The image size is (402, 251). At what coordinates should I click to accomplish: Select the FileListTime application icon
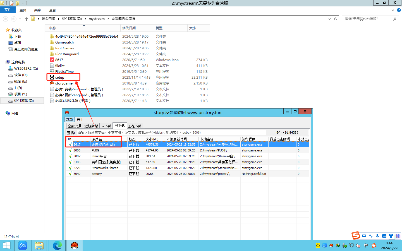[52, 71]
